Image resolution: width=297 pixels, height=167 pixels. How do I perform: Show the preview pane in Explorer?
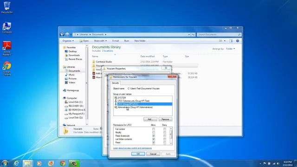[231, 41]
